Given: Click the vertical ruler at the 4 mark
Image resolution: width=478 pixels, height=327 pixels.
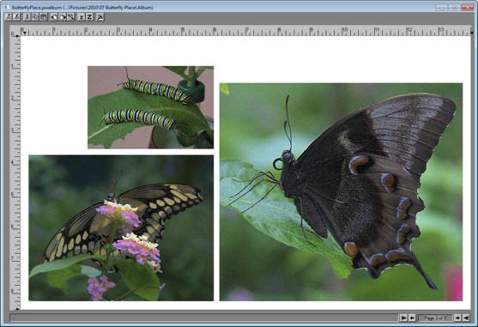Looking at the screenshot, I should (15, 163).
